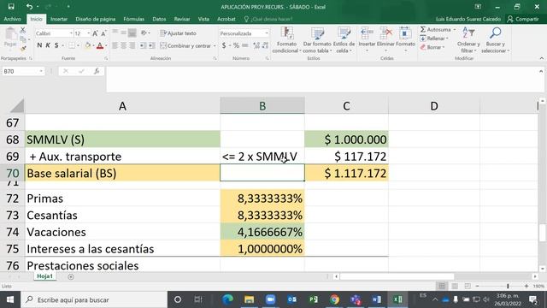Screen dimensions: 547x308
Task: Click the formula bar input area
Action: pos(322,80)
